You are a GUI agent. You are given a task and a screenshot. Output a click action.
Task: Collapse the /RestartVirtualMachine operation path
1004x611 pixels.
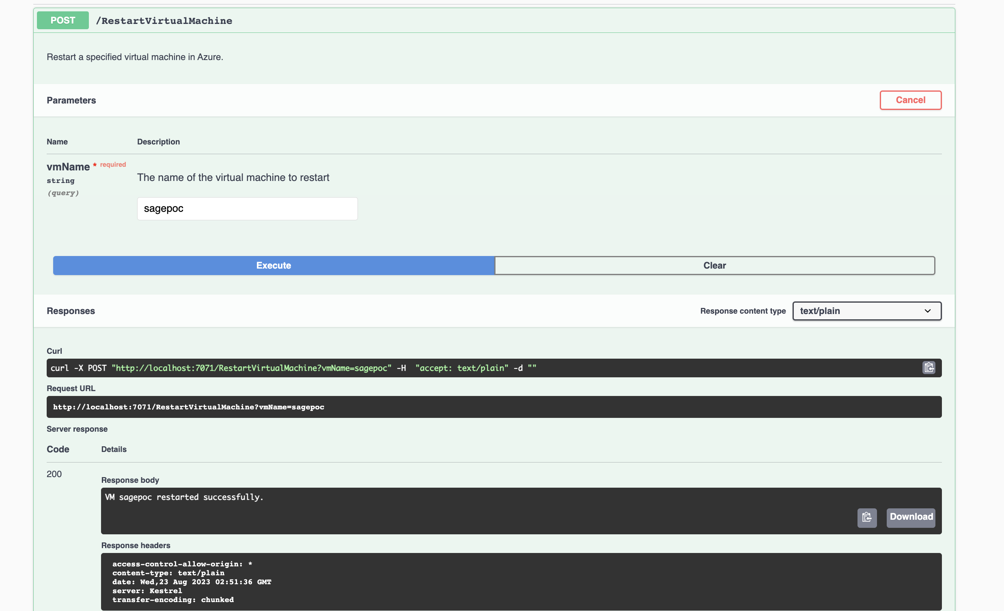(x=164, y=21)
